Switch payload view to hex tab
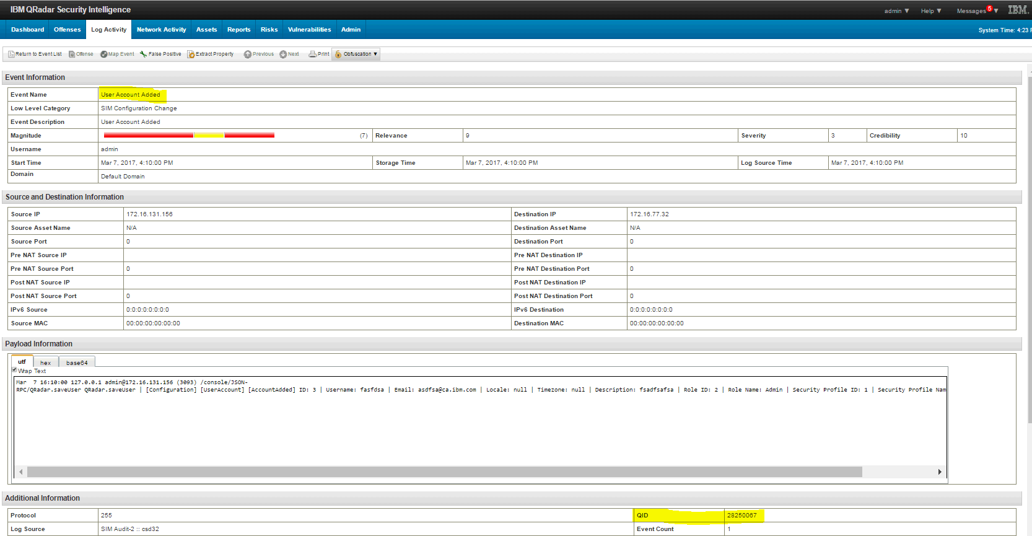 click(46, 362)
